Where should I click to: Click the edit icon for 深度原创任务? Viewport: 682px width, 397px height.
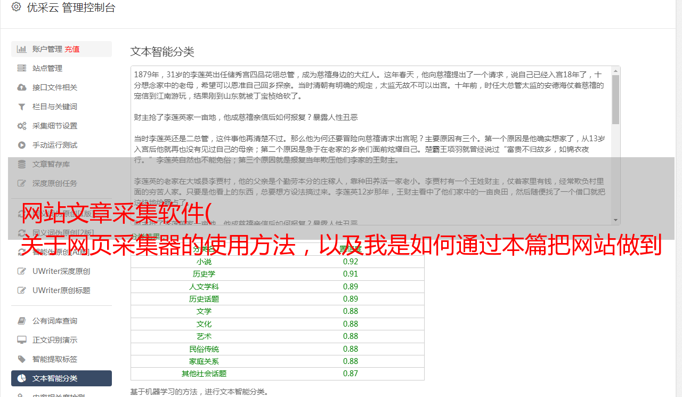pyautogui.click(x=22, y=183)
